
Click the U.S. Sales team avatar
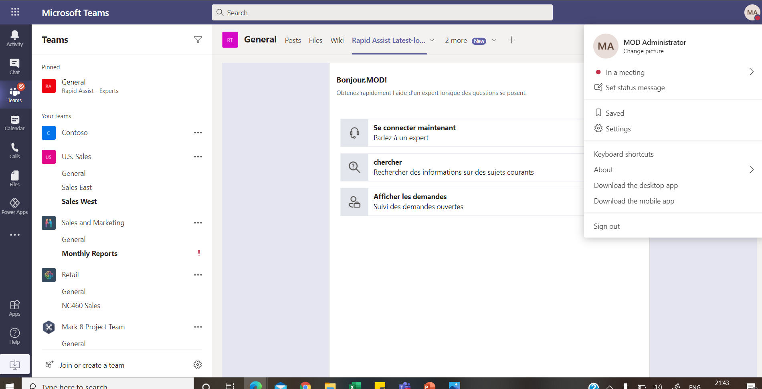click(49, 157)
